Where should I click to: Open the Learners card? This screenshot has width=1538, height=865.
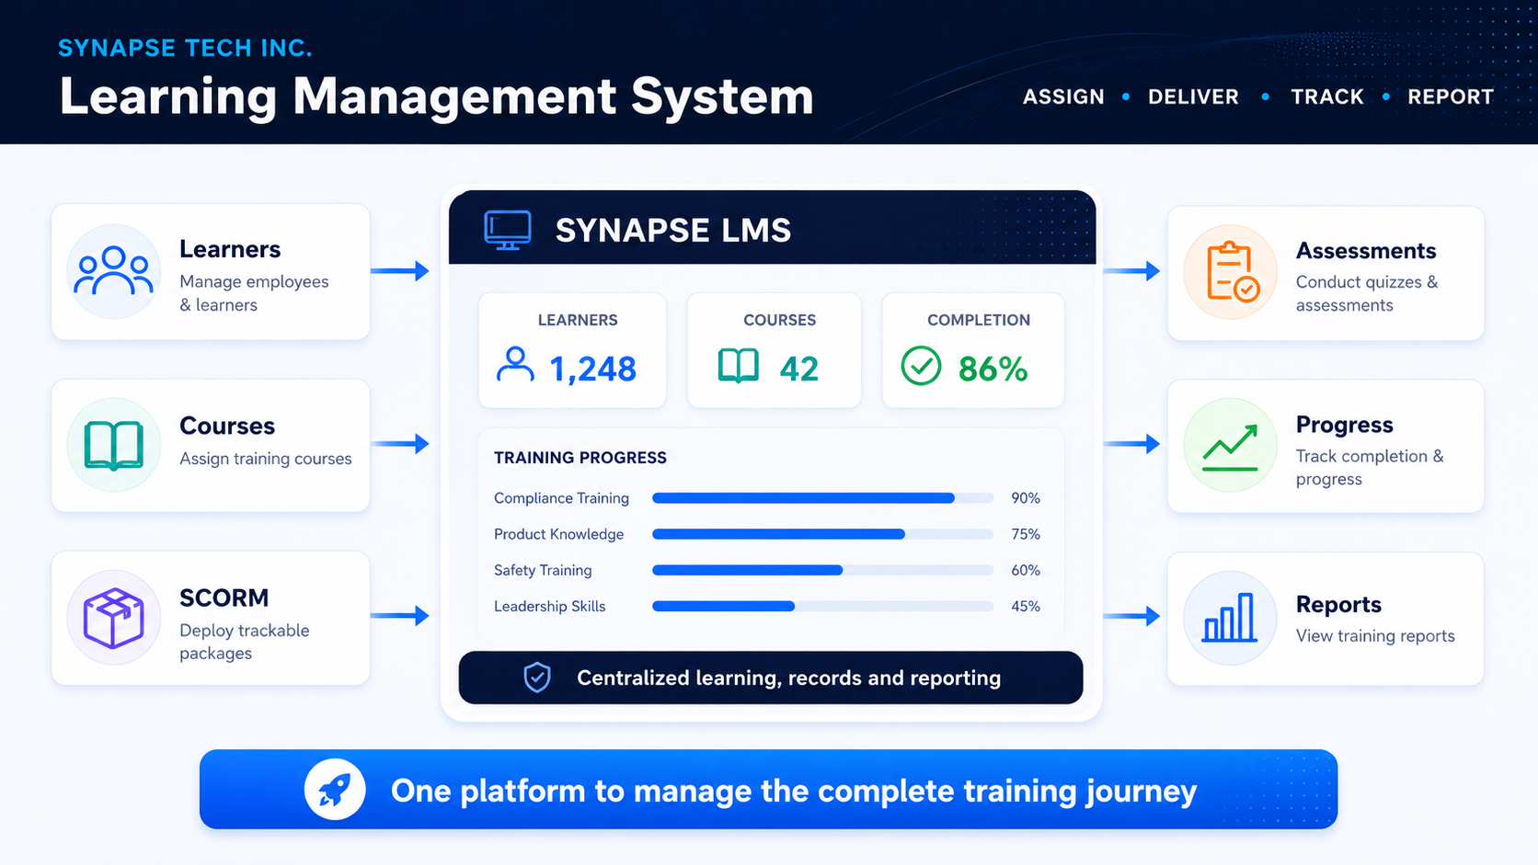(211, 272)
